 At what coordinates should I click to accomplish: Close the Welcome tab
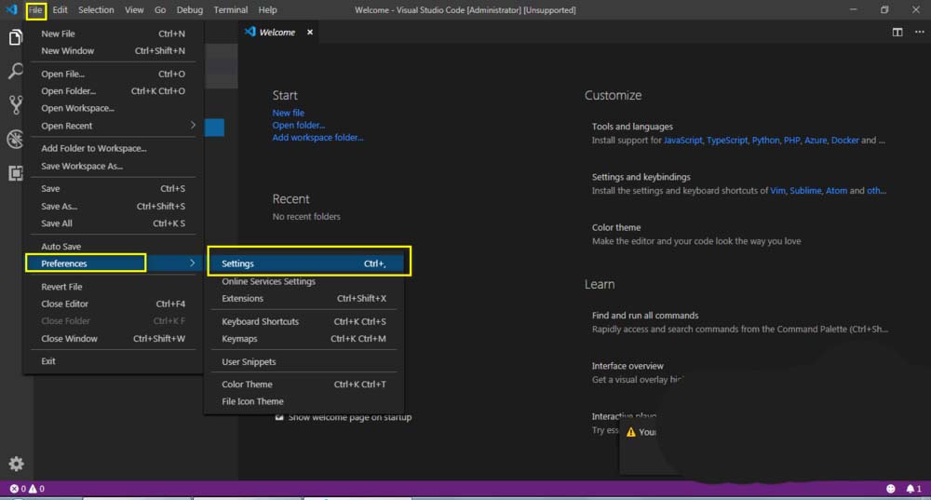tap(310, 32)
